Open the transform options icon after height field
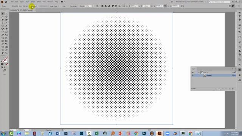 pyautogui.click(x=182, y=6)
